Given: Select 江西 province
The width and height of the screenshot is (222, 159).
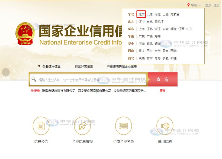Looking at the screenshot, I should coord(181,29).
